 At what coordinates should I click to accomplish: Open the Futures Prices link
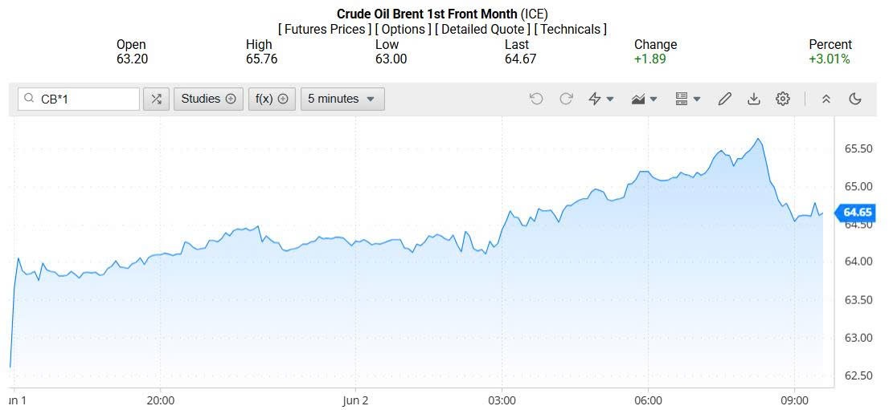pos(325,29)
